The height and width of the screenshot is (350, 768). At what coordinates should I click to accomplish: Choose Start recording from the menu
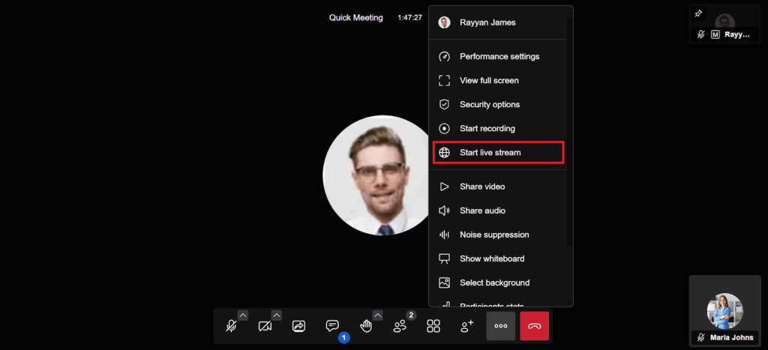pos(487,129)
